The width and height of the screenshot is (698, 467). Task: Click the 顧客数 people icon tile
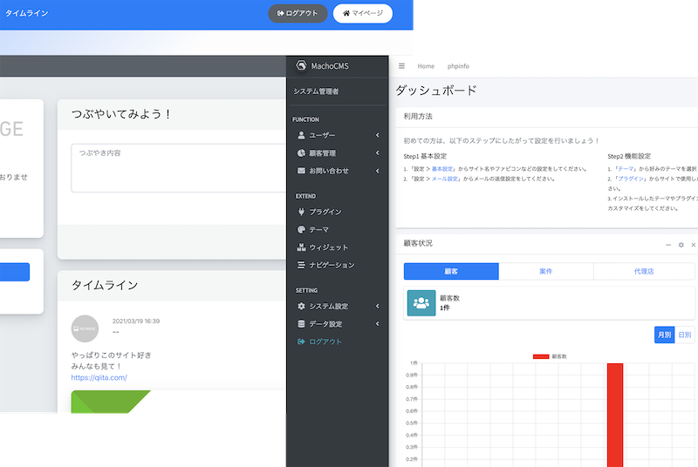pos(423,303)
